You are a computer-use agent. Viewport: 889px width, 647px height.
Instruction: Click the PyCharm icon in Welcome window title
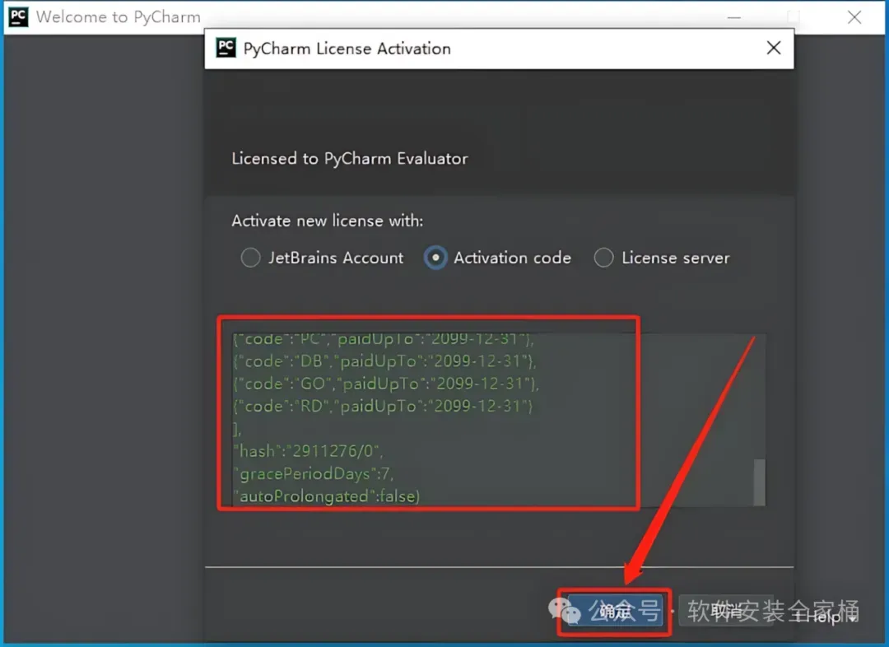pos(18,16)
